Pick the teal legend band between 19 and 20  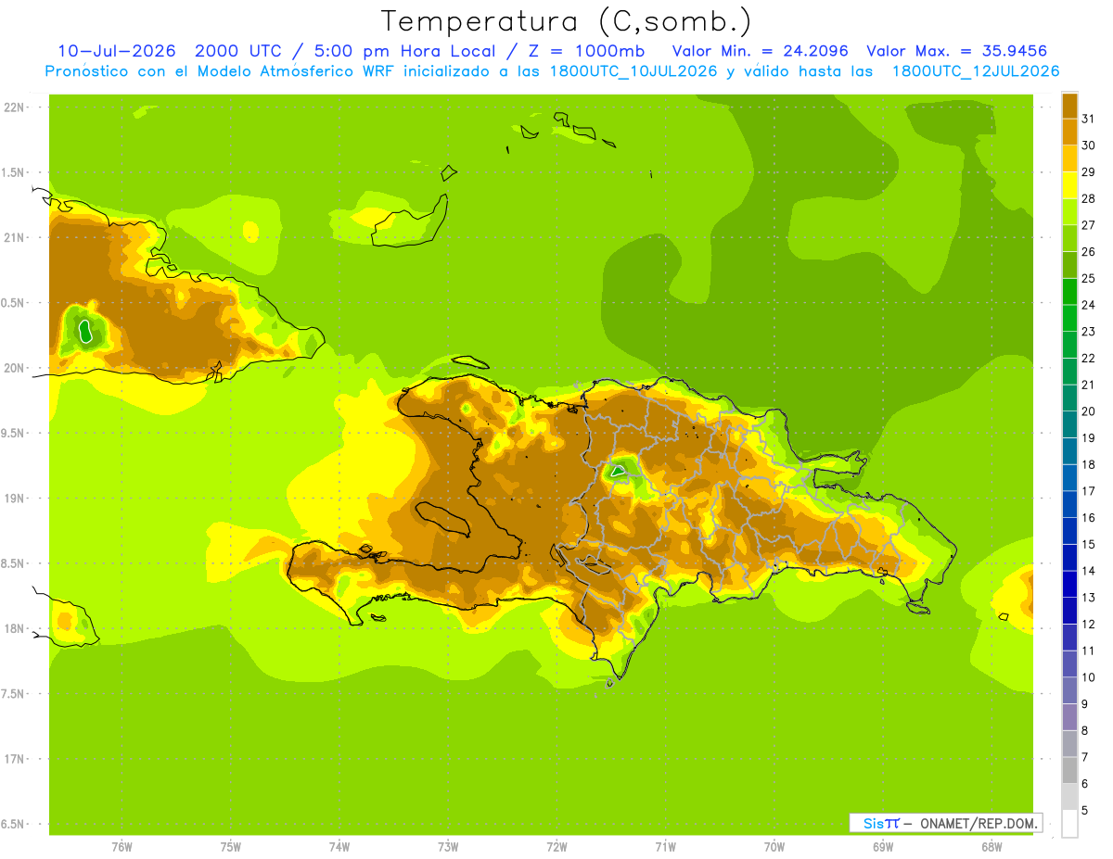pyautogui.click(x=1069, y=423)
